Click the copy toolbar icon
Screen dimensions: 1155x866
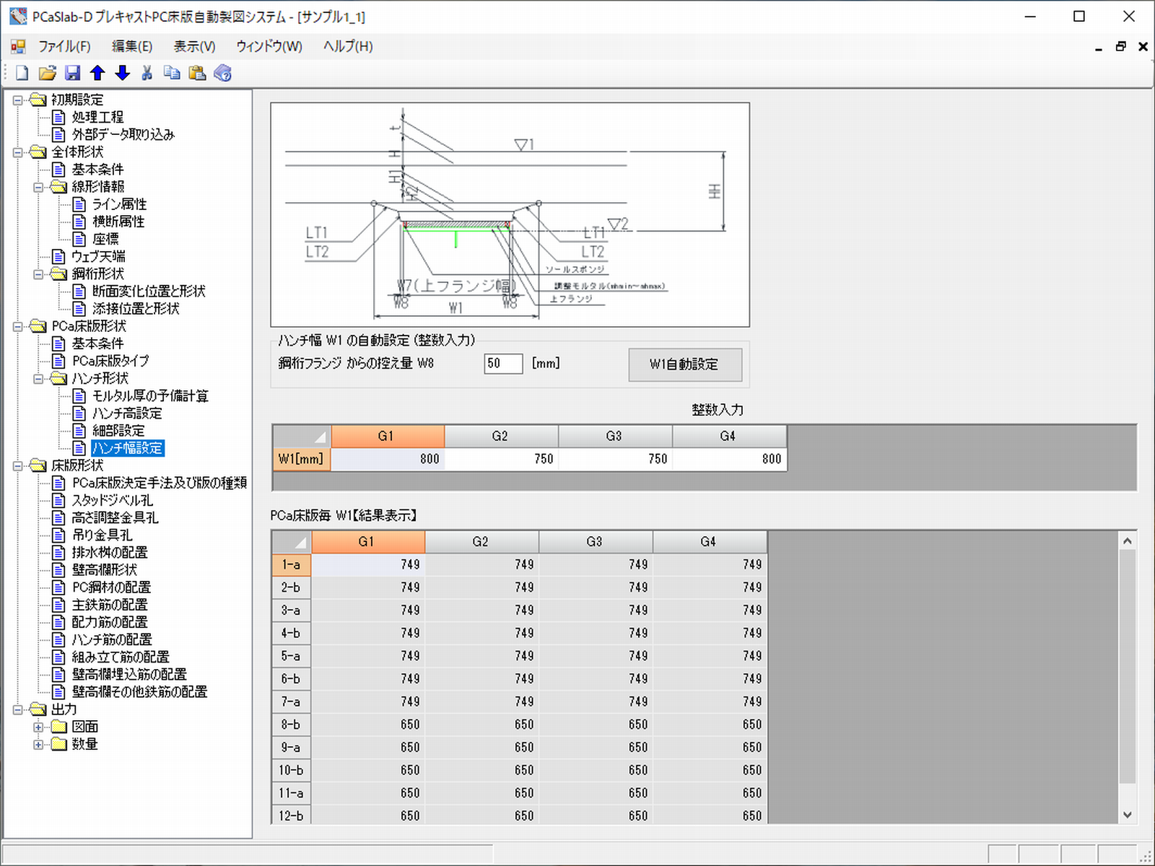tap(172, 73)
